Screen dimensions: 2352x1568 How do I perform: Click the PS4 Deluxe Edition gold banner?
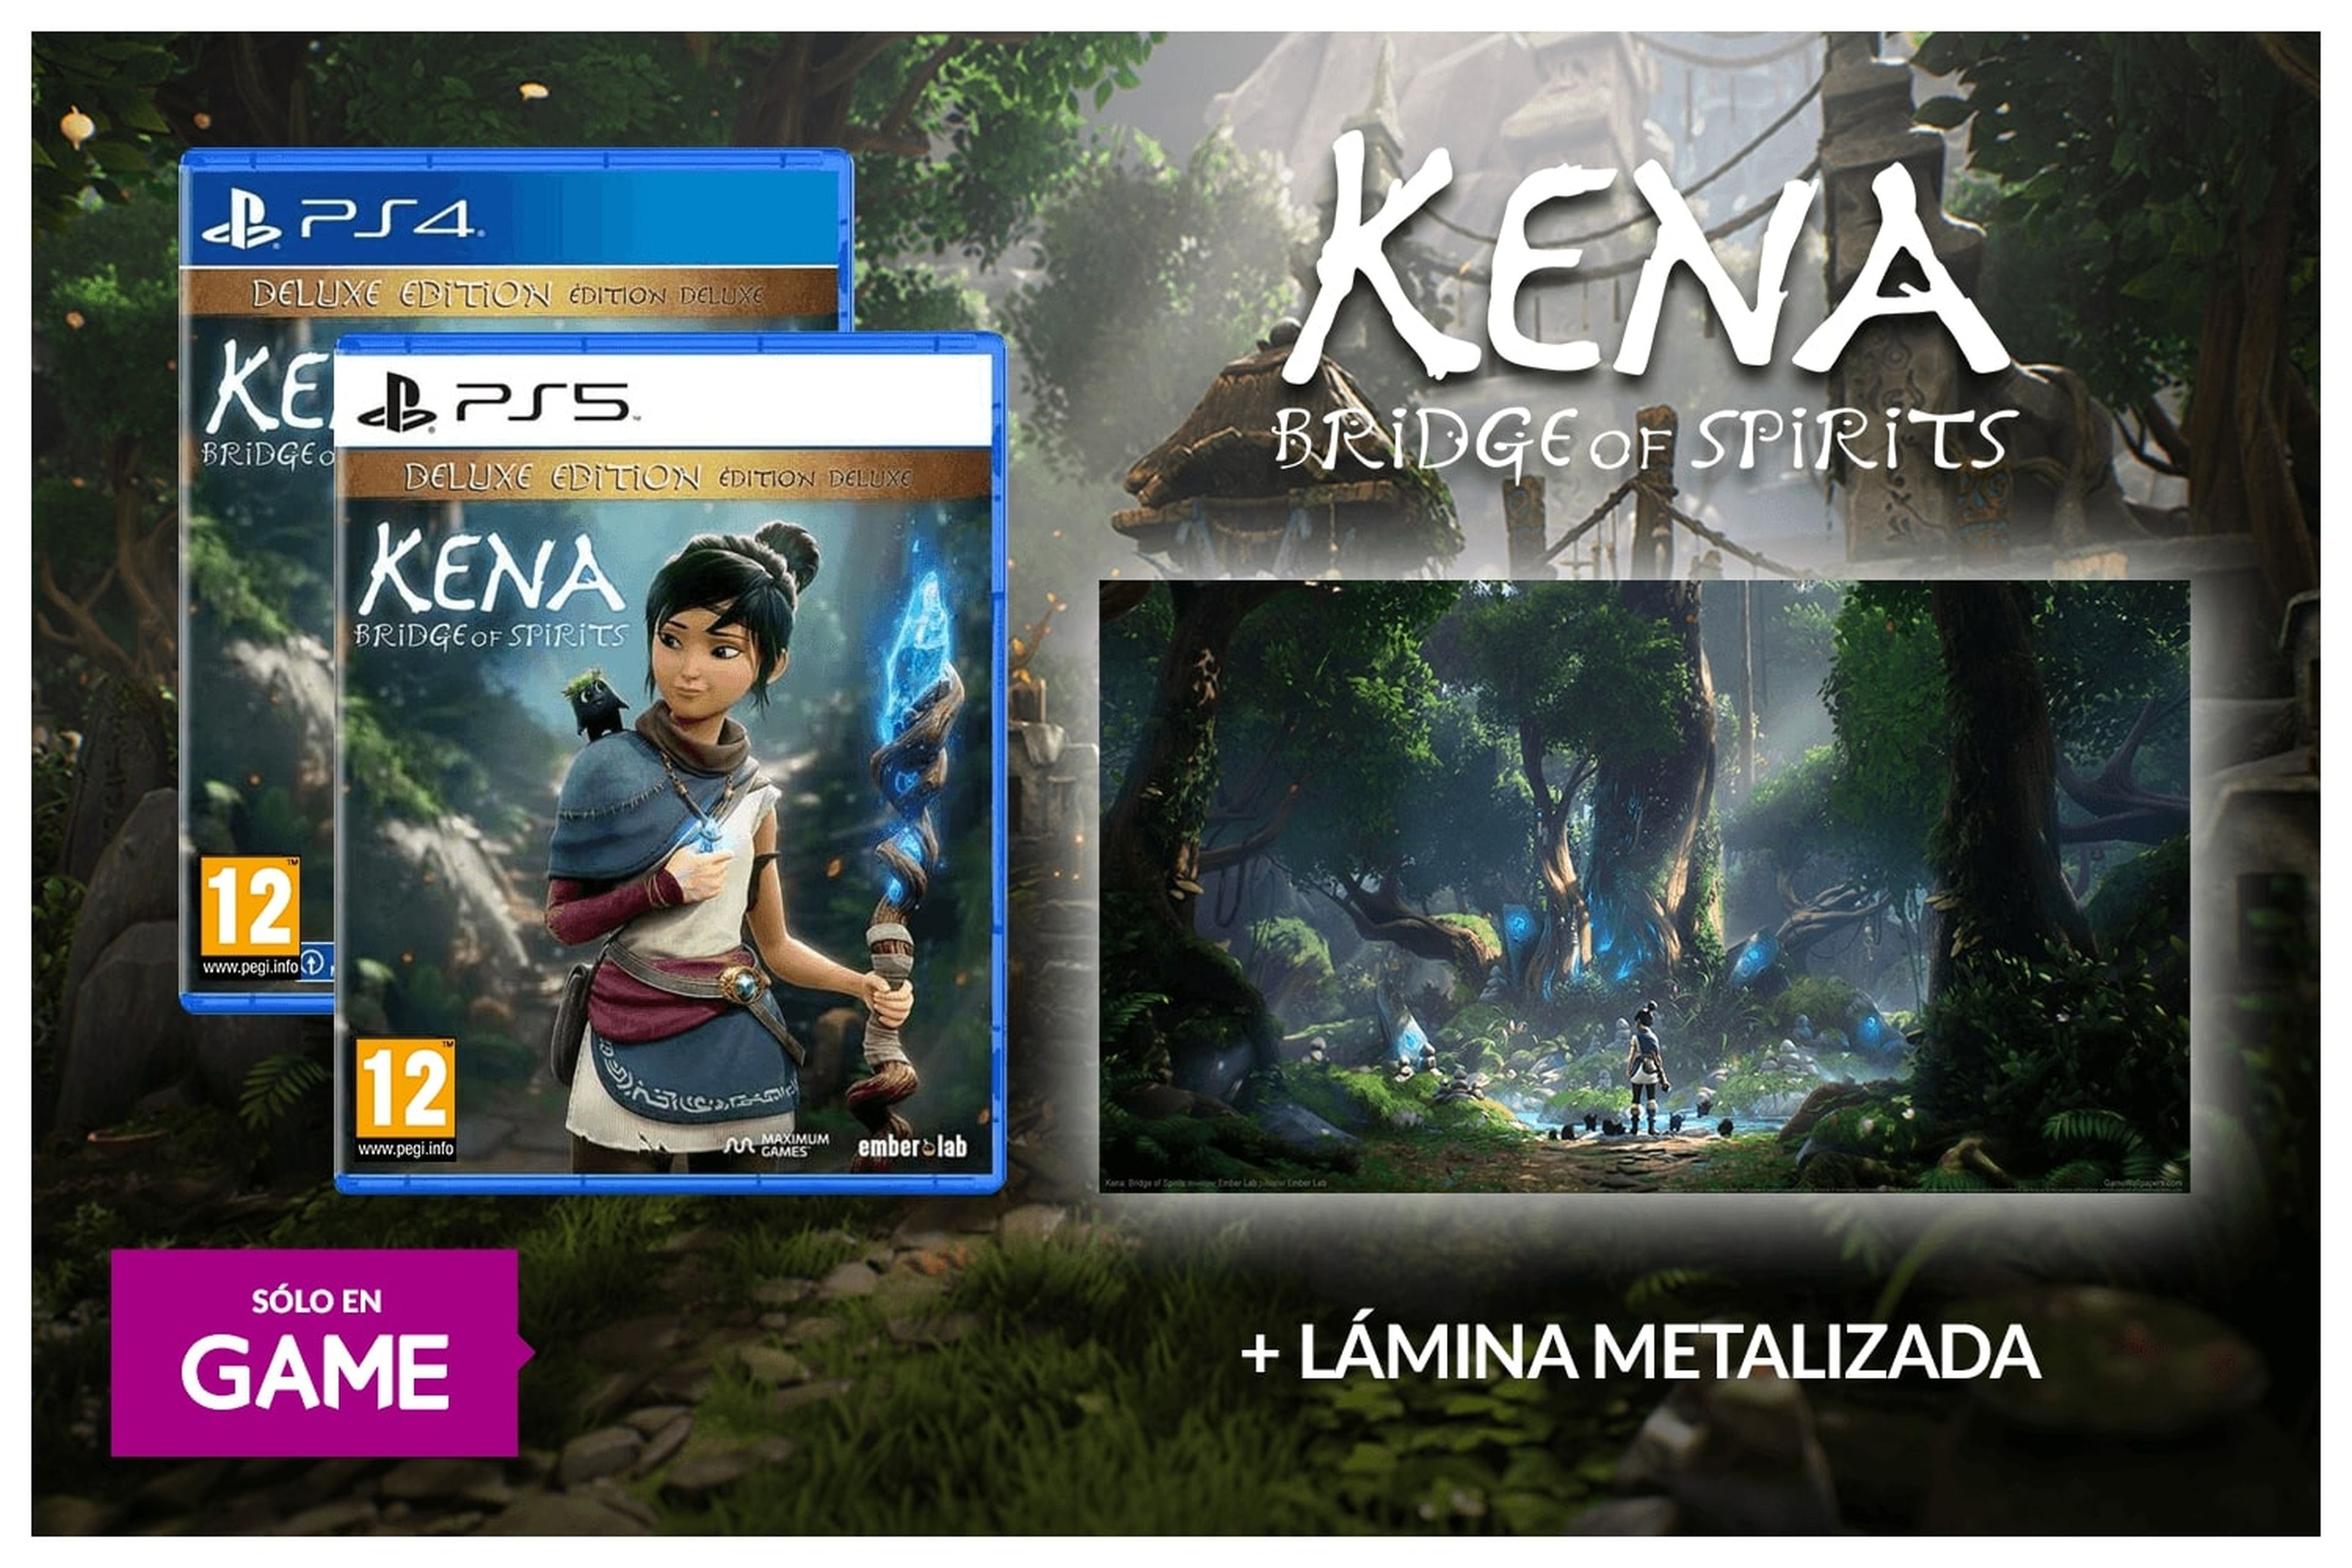[508, 294]
